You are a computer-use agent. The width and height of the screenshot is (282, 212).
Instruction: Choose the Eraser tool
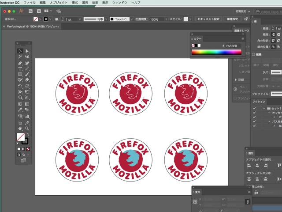(x=27, y=80)
